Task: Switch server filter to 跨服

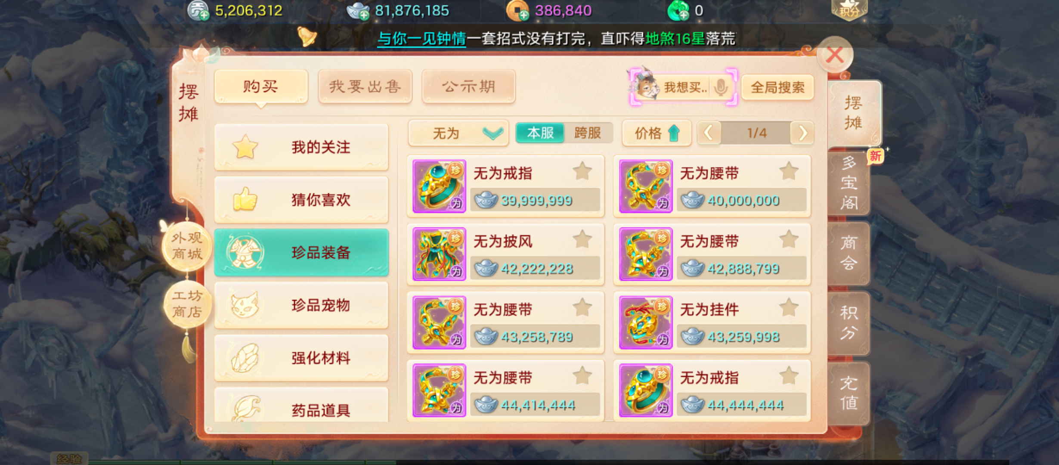Action: click(588, 133)
